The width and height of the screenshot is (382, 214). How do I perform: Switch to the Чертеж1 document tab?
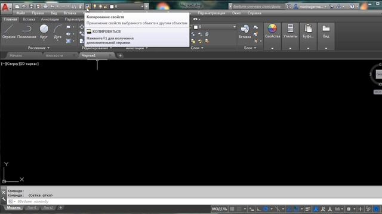click(89, 55)
